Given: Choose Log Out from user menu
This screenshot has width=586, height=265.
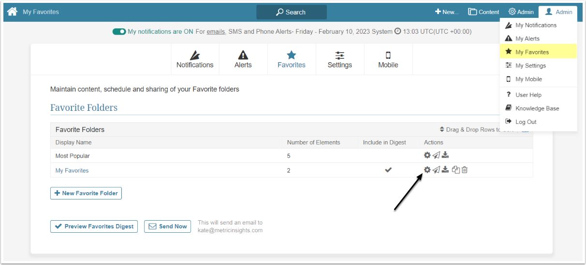Looking at the screenshot, I should tap(526, 122).
